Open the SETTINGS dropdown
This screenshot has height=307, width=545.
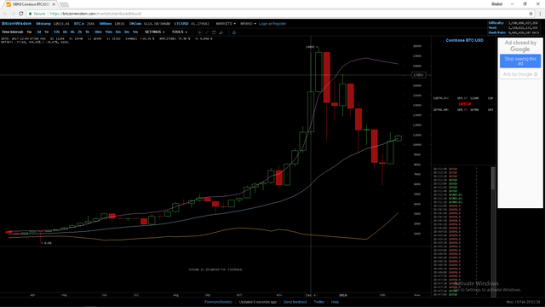155,32
